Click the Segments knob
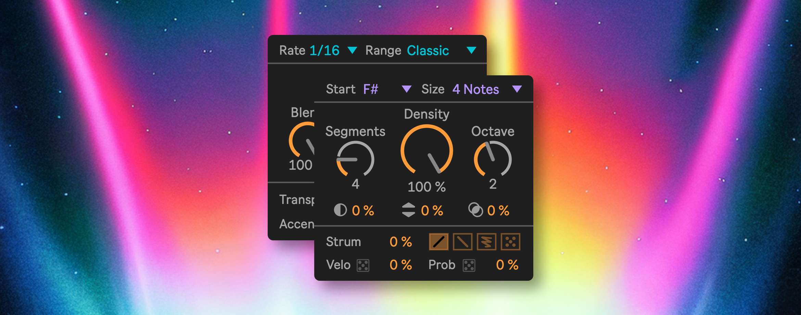The width and height of the screenshot is (801, 315). tap(355, 160)
